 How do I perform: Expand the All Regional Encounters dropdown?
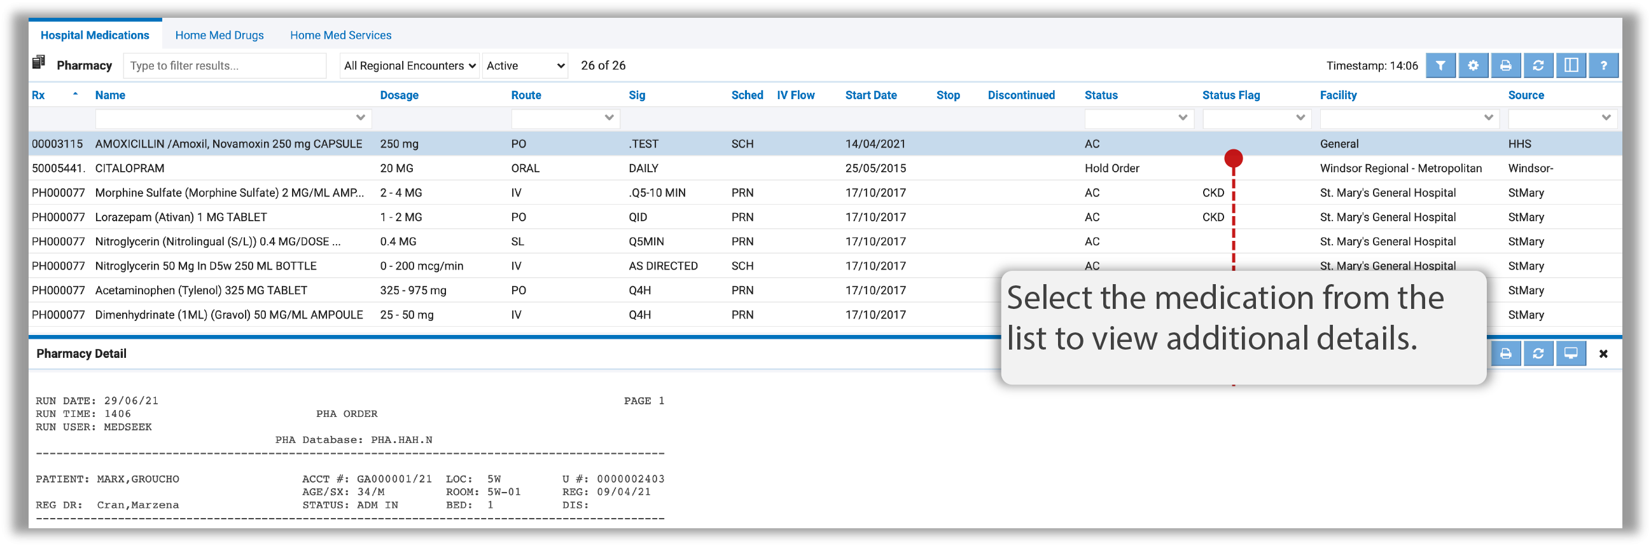pyautogui.click(x=410, y=65)
